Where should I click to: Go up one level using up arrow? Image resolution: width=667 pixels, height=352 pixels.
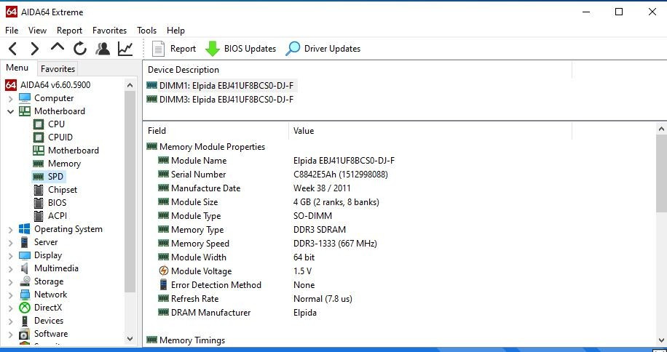pos(58,47)
